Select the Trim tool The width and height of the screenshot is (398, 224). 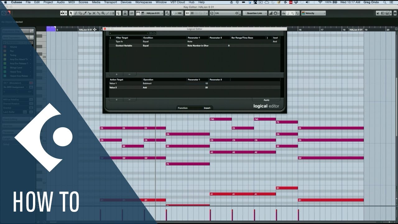click(x=85, y=13)
